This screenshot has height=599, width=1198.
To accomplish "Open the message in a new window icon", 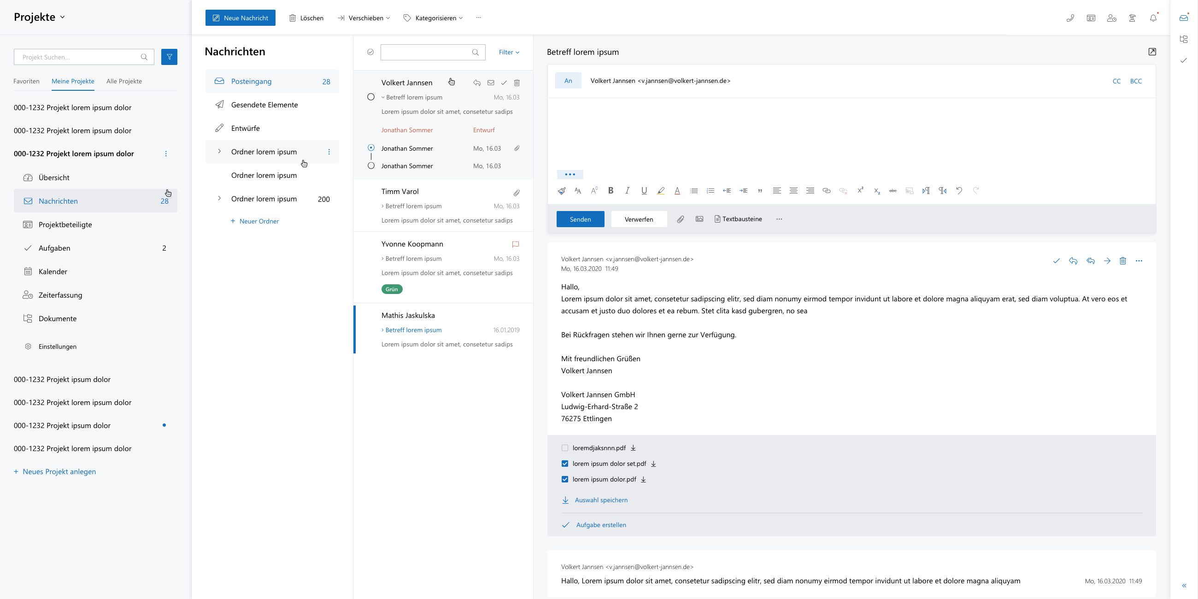I will coord(1152,52).
